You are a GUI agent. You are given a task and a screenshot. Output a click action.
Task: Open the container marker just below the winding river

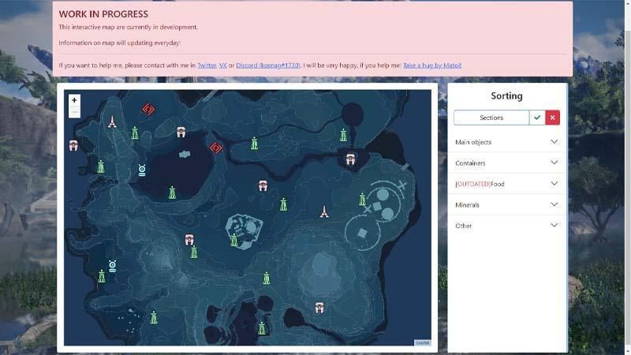click(x=263, y=186)
